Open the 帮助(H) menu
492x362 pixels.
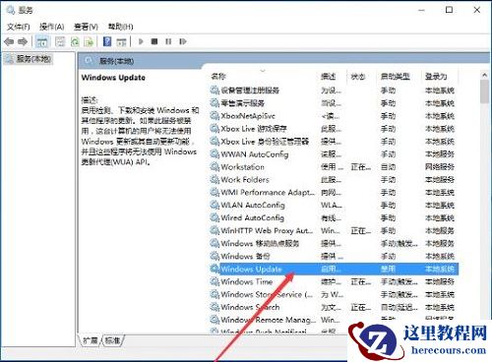coord(121,27)
